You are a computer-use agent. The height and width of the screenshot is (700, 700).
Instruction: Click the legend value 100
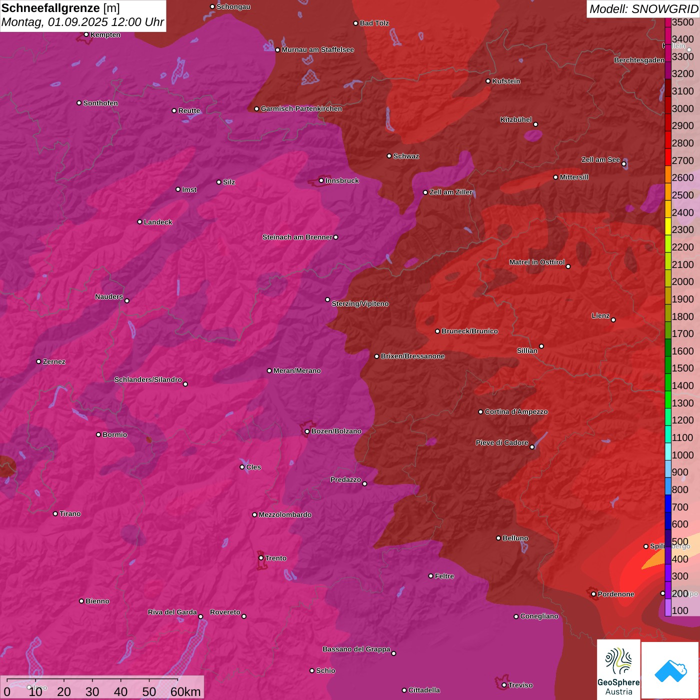[680, 611]
